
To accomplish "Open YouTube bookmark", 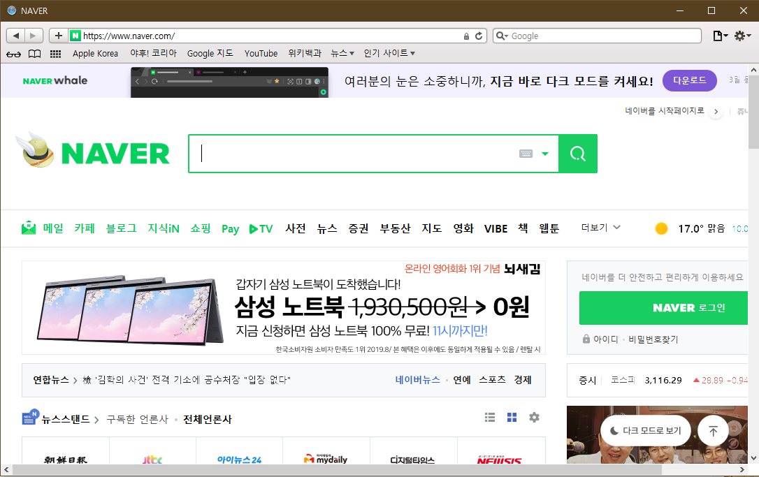I will point(261,53).
